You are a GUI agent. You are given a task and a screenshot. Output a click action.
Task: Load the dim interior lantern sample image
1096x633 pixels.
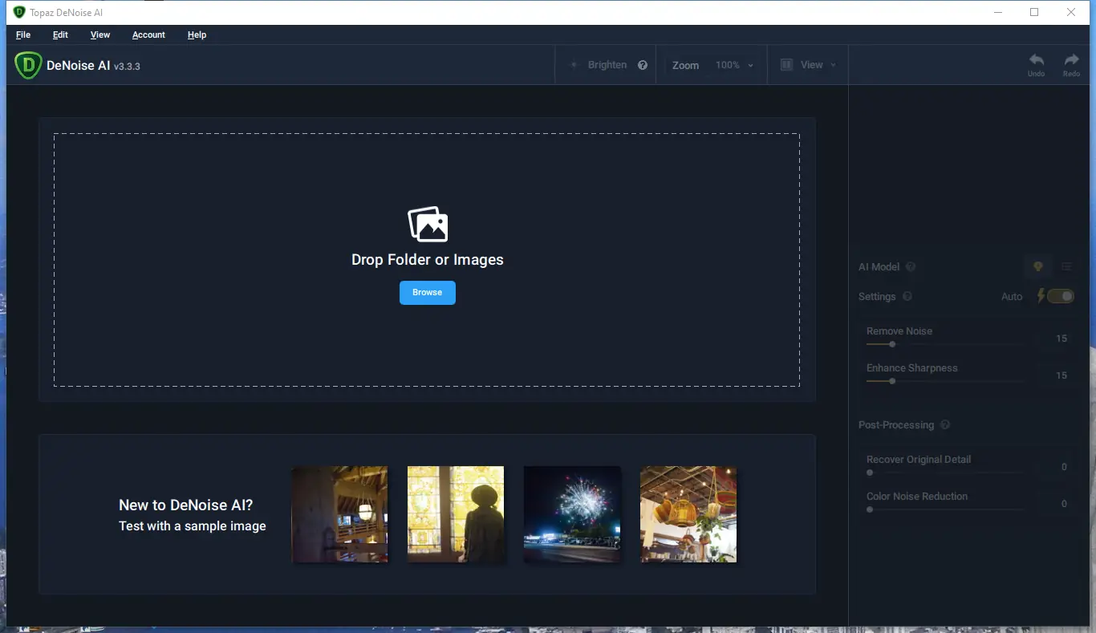339,514
